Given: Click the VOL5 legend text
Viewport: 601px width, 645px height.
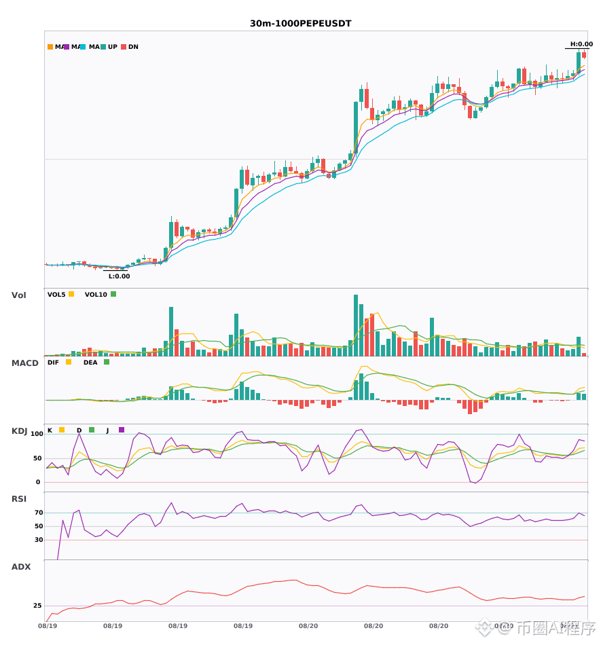Looking at the screenshot, I should coord(56,295).
